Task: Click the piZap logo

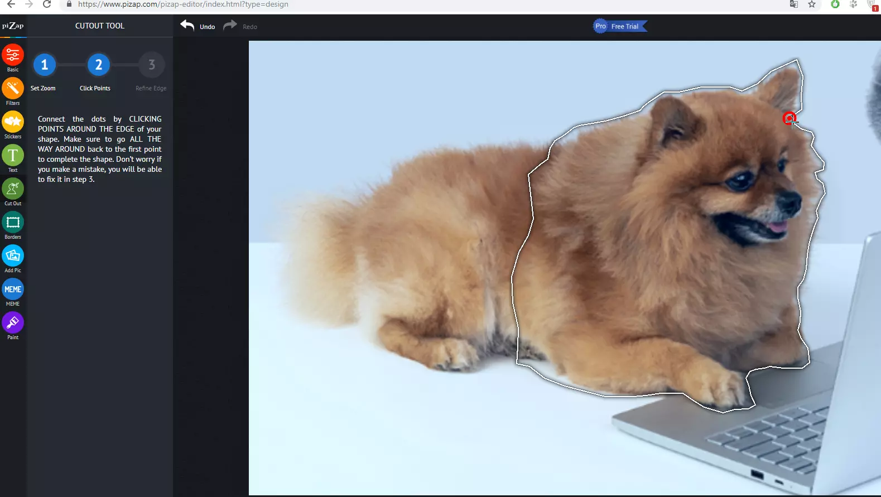Action: [x=13, y=26]
